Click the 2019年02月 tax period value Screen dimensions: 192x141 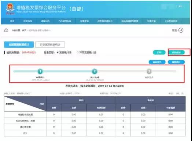click(29, 53)
